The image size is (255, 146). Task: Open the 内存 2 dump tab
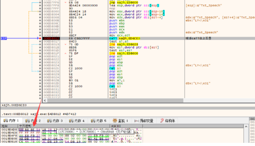[x=33, y=121]
